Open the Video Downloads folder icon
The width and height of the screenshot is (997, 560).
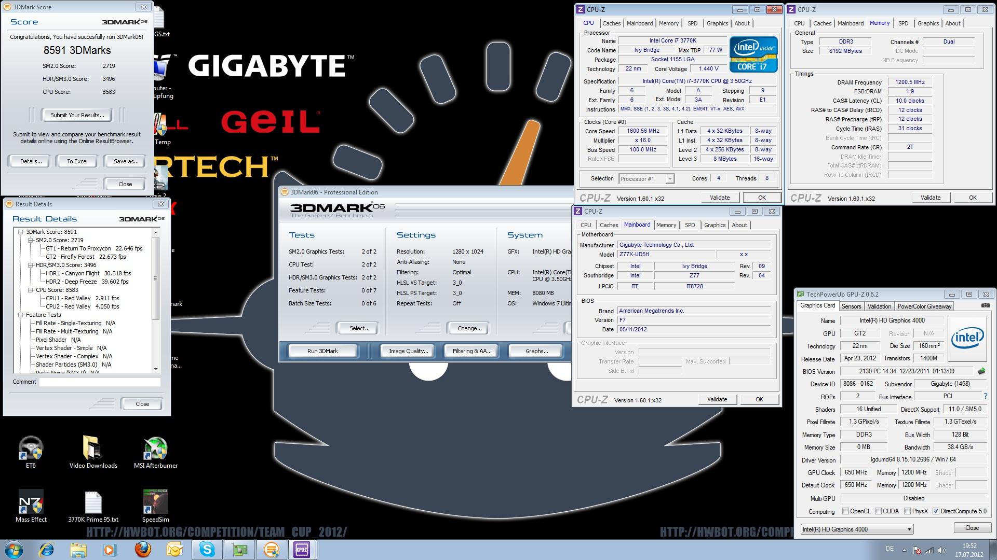click(93, 452)
